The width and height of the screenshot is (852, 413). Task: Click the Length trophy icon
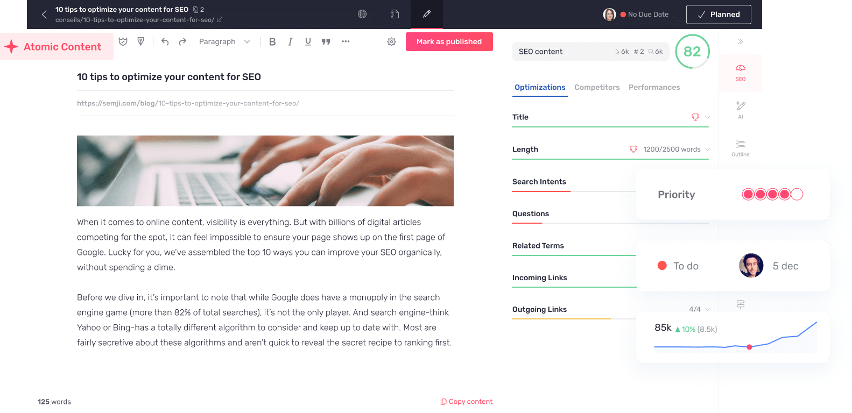(x=633, y=149)
